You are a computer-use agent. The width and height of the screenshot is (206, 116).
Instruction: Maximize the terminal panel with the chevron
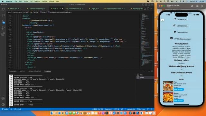(149, 71)
